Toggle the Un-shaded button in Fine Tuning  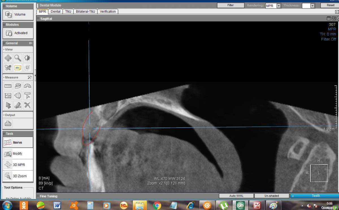click(271, 196)
